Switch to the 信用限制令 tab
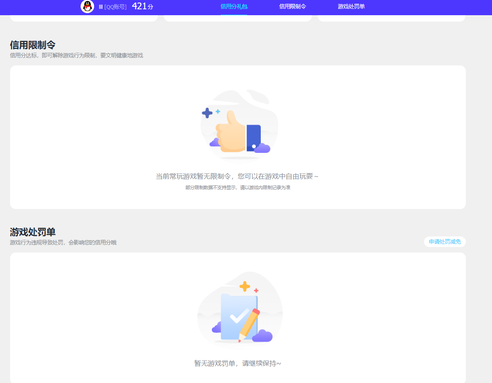This screenshot has width=492, height=383. point(292,7)
